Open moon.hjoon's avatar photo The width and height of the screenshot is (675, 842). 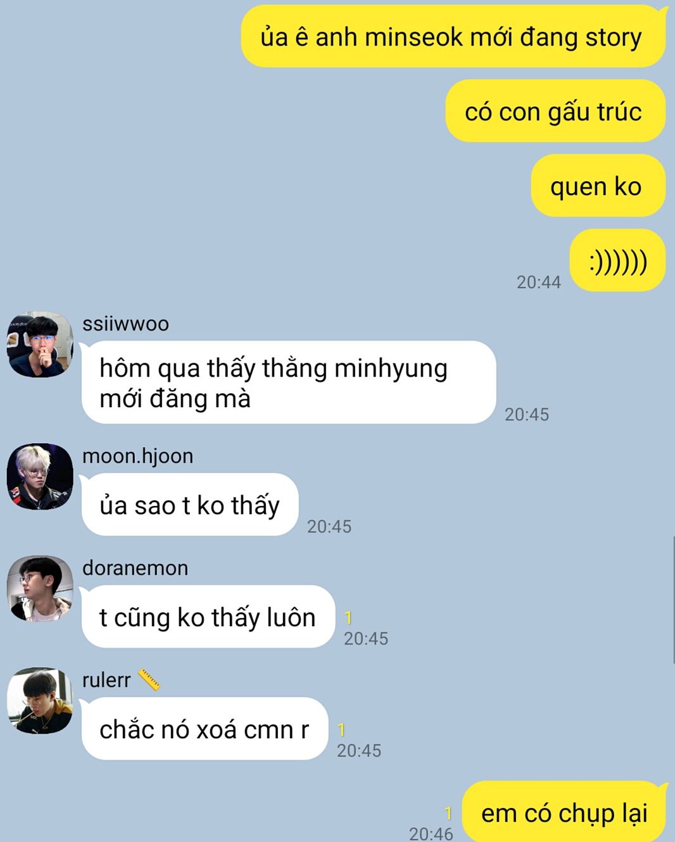point(40,476)
